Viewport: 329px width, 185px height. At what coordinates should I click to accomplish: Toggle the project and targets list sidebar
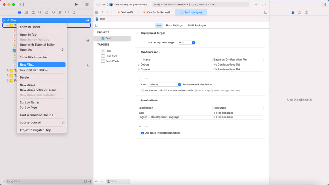pos(96,26)
